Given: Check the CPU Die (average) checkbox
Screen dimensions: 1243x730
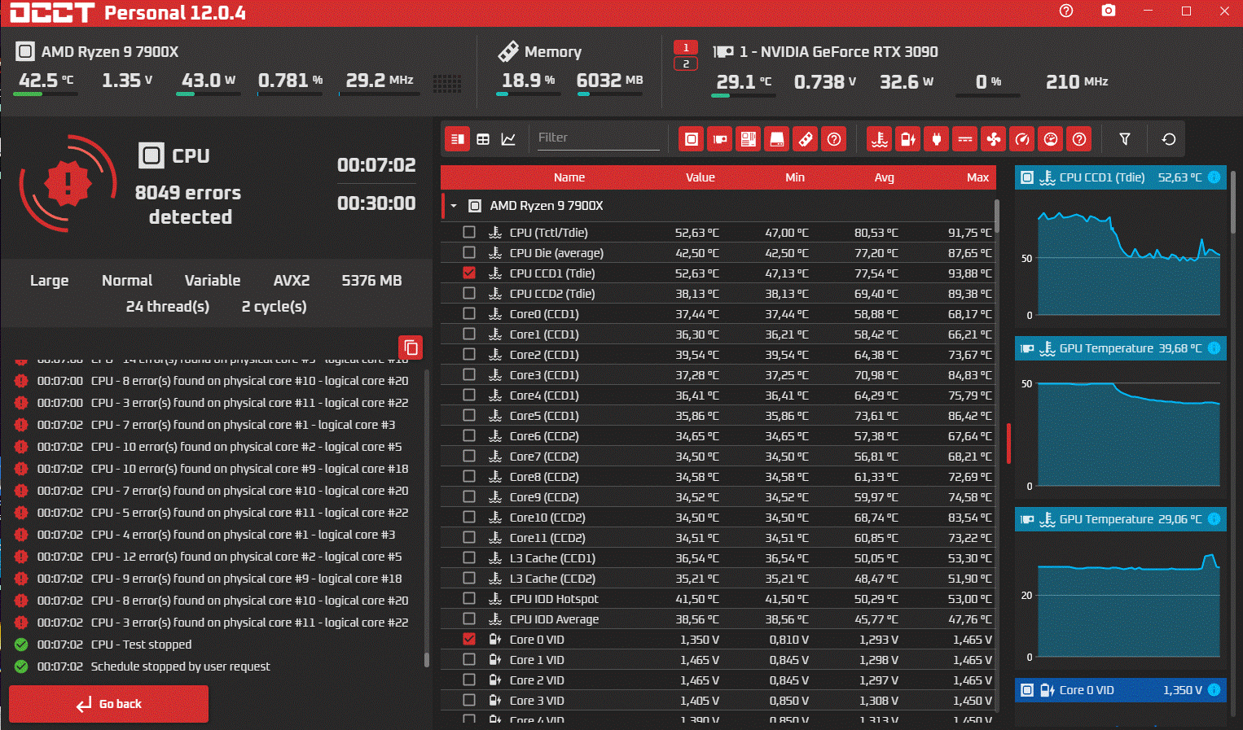Looking at the screenshot, I should (x=469, y=252).
